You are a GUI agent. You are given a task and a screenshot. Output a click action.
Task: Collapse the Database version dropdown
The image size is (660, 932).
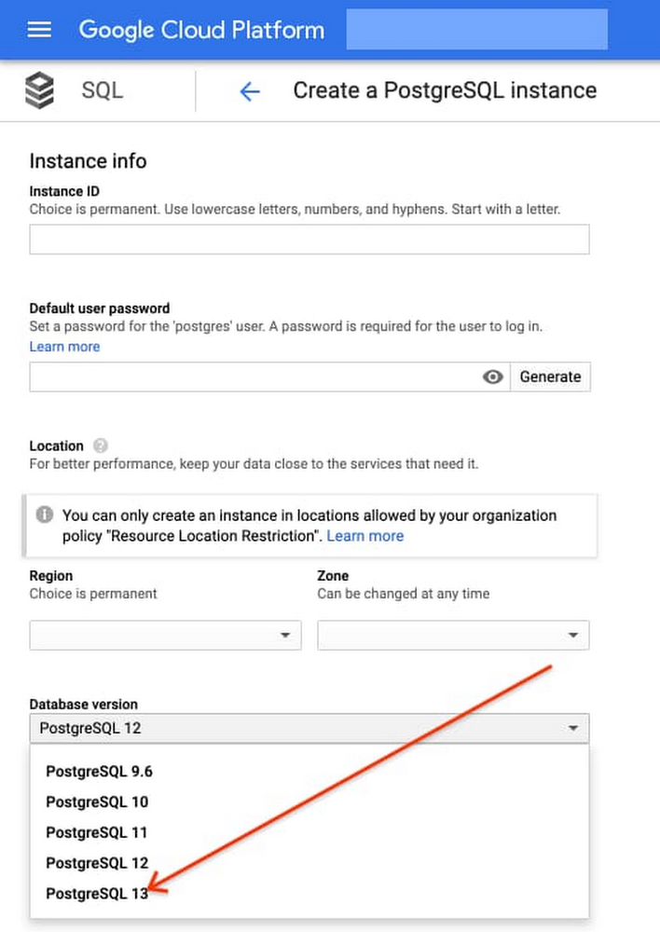coord(309,728)
